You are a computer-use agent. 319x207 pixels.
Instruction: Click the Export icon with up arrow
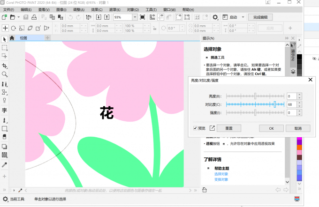click(x=107, y=17)
